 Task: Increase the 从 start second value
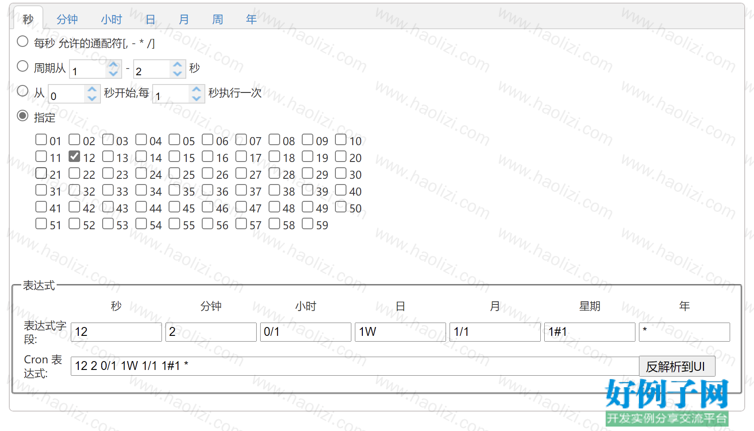click(92, 89)
